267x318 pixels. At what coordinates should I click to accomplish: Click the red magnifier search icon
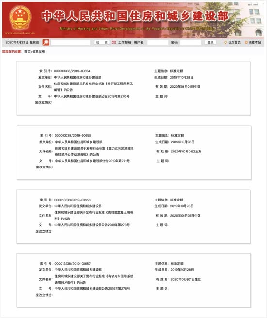(46, 42)
